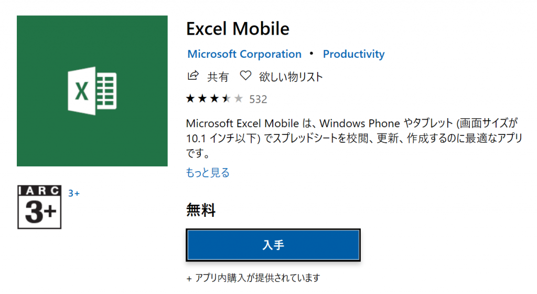The image size is (537, 294).
Task: Add to 欲しい物リスト wishlist
Action: 291,77
